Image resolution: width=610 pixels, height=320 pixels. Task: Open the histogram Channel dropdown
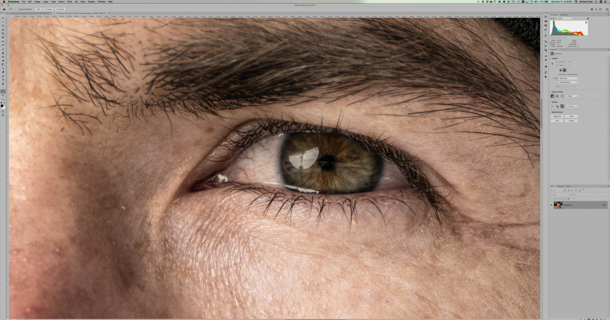coord(564,18)
